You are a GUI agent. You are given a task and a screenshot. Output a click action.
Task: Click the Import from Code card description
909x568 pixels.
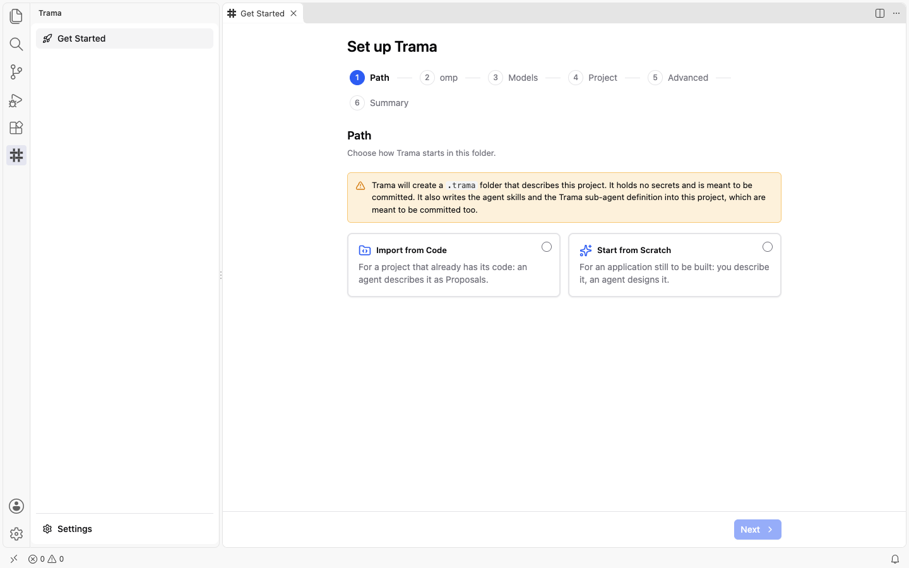coord(443,273)
